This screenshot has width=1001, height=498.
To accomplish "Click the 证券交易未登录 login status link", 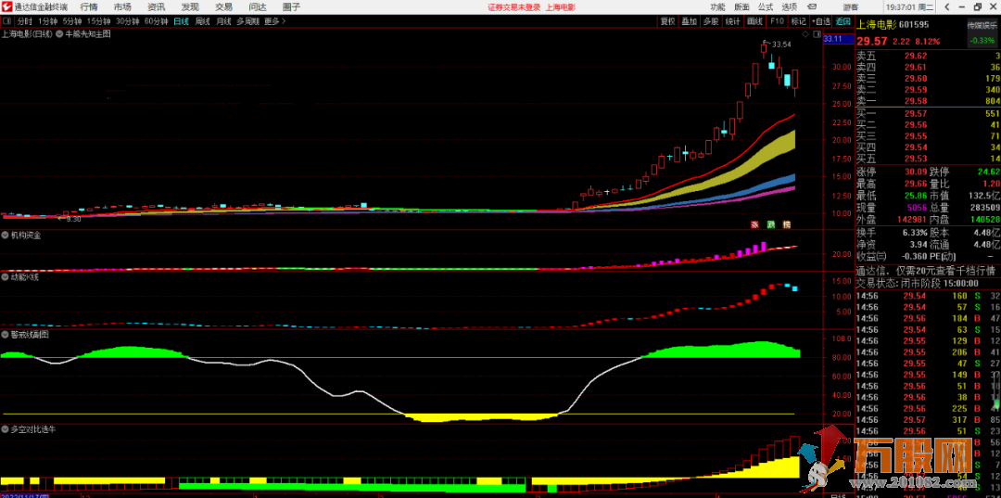I will point(513,7).
